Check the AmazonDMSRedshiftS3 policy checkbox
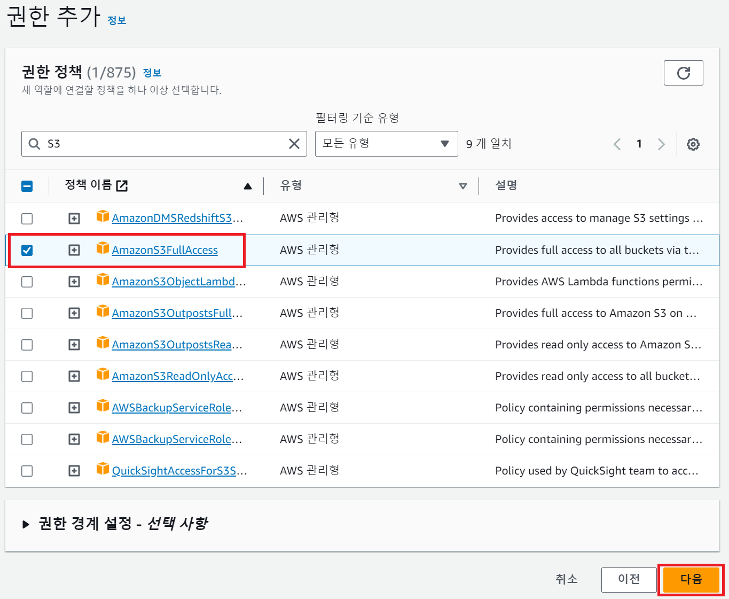Screen dimensions: 729x599 point(27,219)
